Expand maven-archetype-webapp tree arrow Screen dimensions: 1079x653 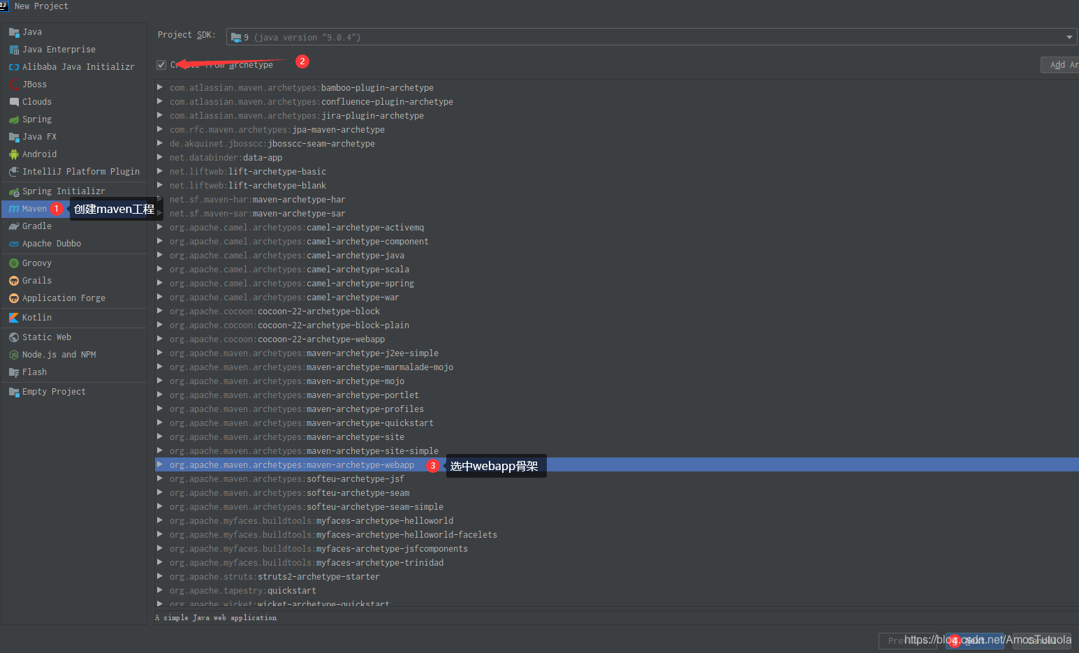pos(160,464)
